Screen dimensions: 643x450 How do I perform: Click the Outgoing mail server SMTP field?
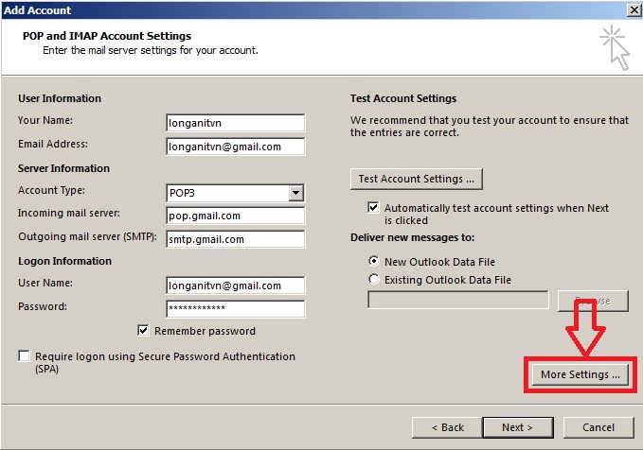[x=236, y=239]
